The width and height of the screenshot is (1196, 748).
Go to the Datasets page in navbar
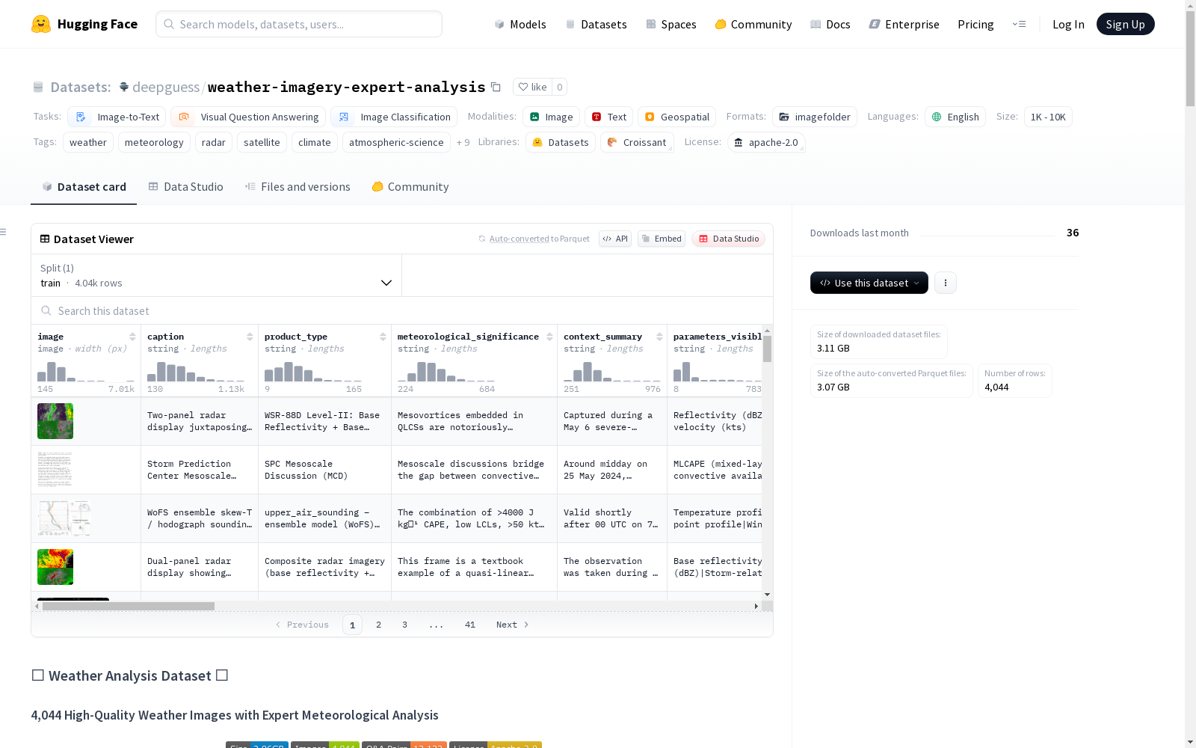596,24
